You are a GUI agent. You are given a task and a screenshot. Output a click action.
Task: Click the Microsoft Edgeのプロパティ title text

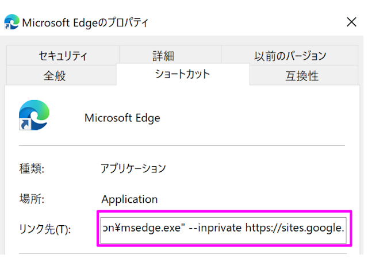85,23
